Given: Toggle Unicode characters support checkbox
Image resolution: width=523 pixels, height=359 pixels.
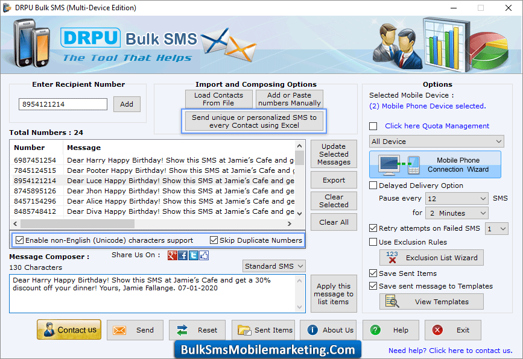Looking at the screenshot, I should point(20,240).
